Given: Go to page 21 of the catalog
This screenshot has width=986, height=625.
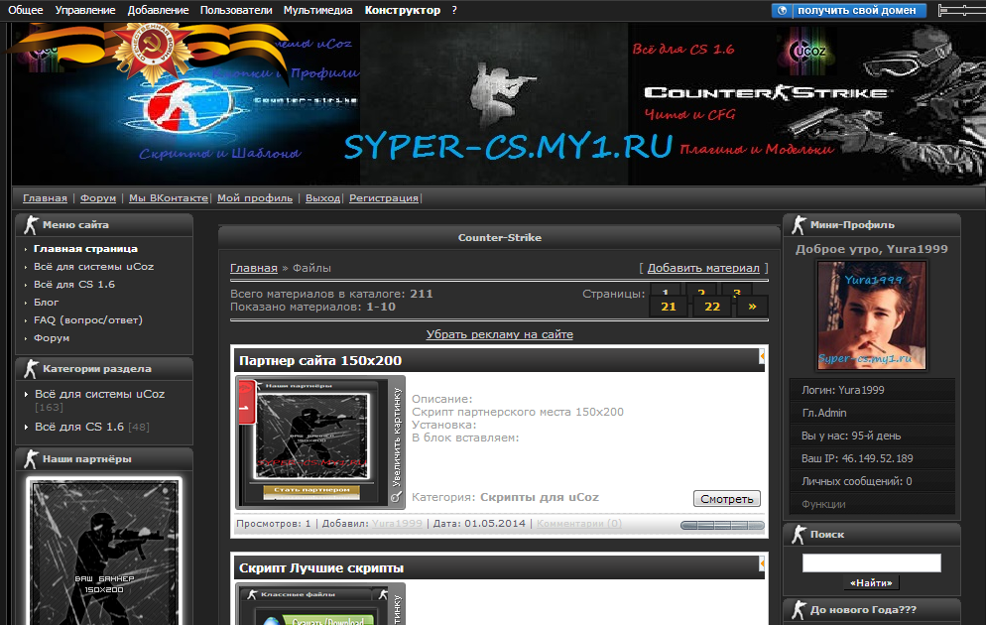Looking at the screenshot, I should point(669,307).
